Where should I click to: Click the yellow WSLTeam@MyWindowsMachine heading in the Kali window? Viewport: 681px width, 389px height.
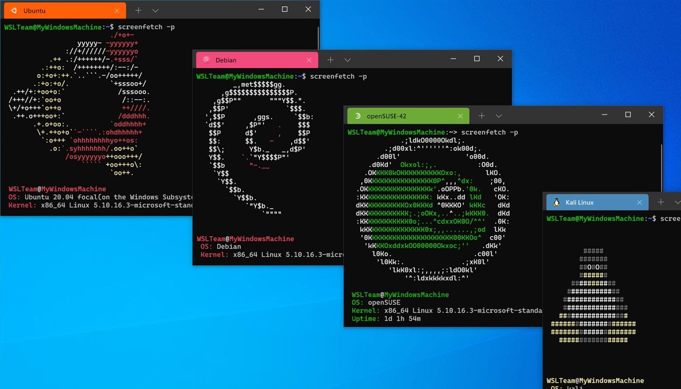click(x=595, y=380)
